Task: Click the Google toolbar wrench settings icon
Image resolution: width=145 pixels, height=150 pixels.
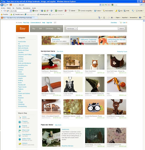Action: pyautogui.click(x=133, y=11)
